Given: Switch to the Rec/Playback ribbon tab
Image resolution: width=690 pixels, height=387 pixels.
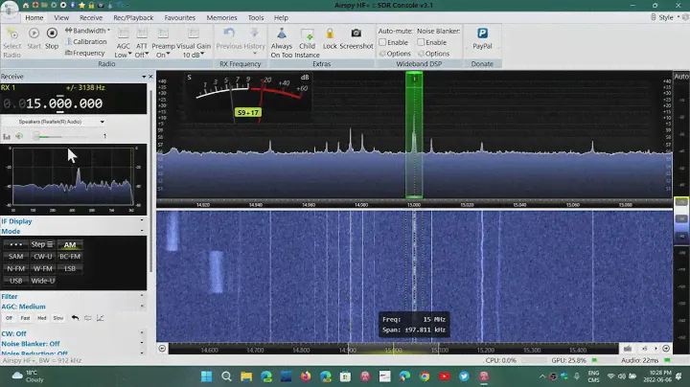Looking at the screenshot, I should point(132,17).
